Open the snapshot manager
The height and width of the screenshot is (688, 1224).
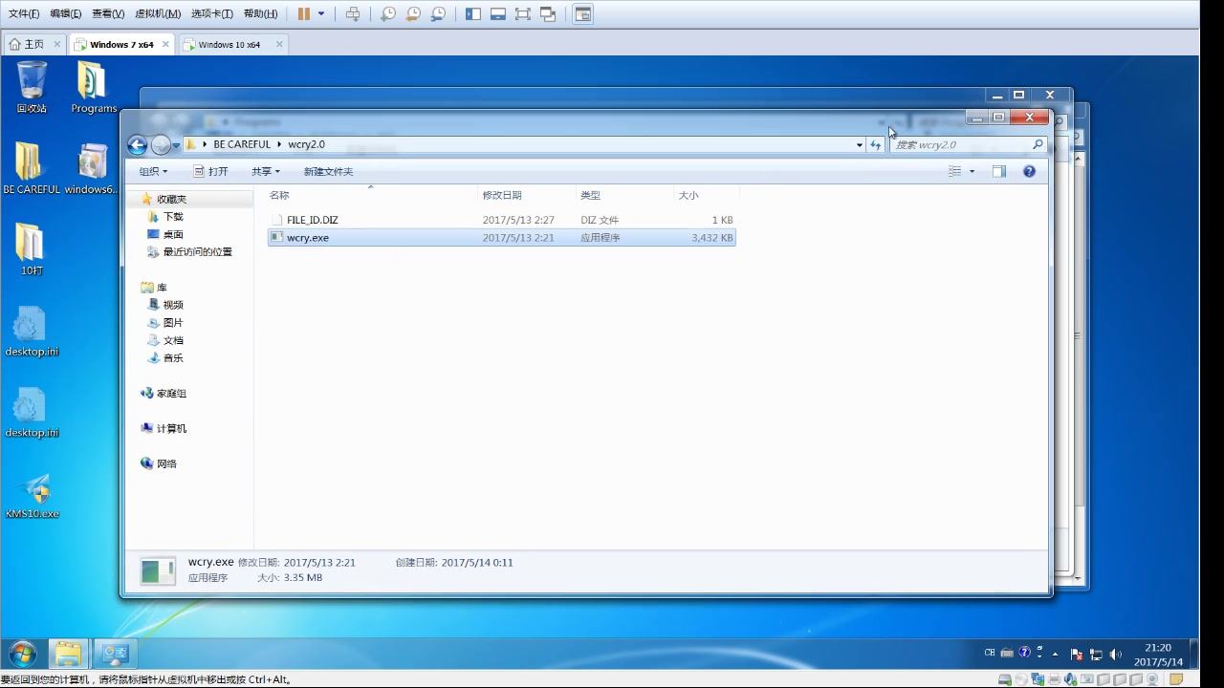pos(438,14)
